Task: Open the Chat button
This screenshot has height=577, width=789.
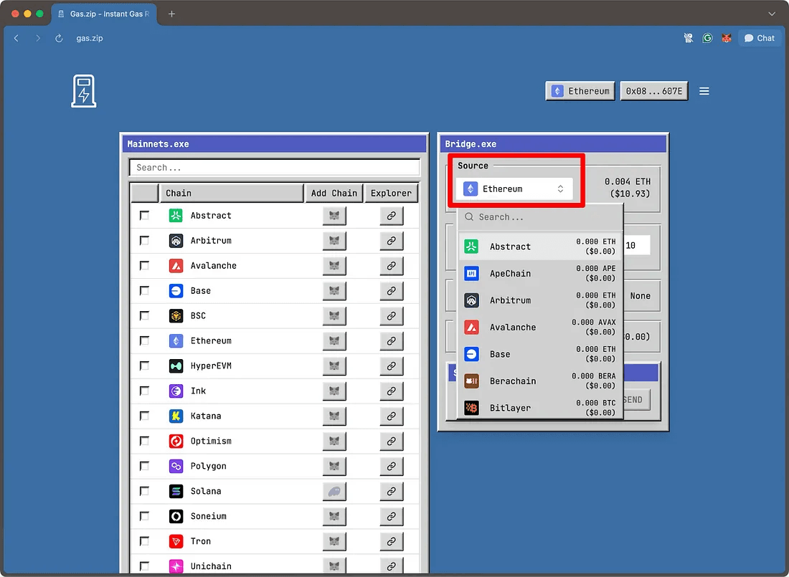Action: (x=760, y=38)
